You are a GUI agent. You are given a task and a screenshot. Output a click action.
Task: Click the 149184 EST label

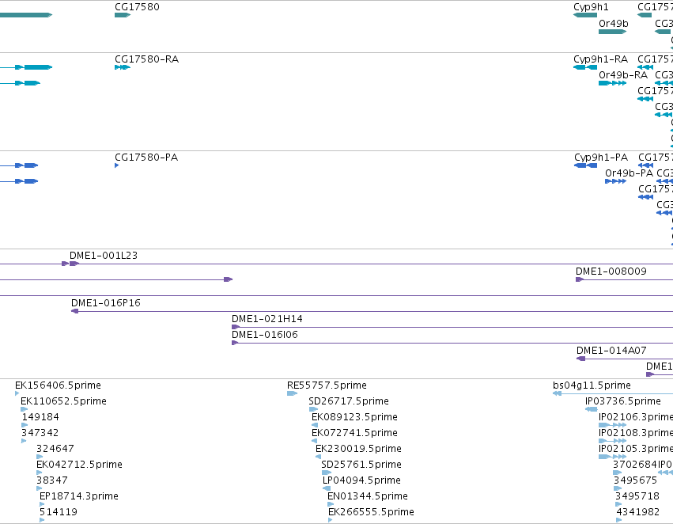coord(40,416)
